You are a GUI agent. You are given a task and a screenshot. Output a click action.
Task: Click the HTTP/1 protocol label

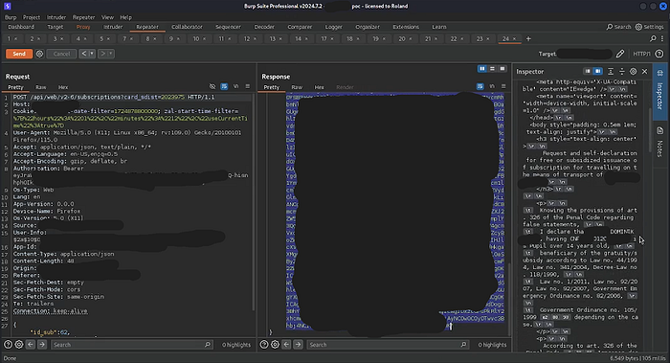[x=641, y=54]
